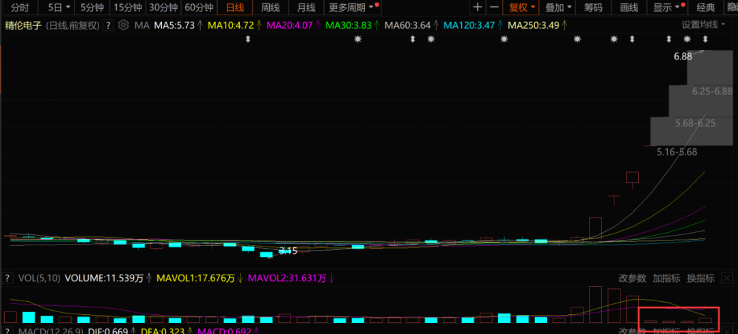Open the 复权 adjustment dropdown
738x334 pixels.
[521, 7]
